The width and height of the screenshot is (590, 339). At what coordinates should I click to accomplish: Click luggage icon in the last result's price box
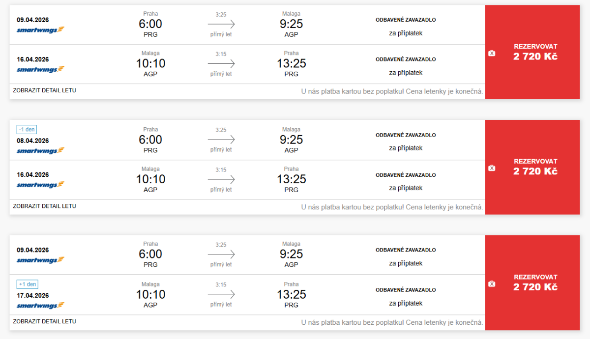pos(492,283)
